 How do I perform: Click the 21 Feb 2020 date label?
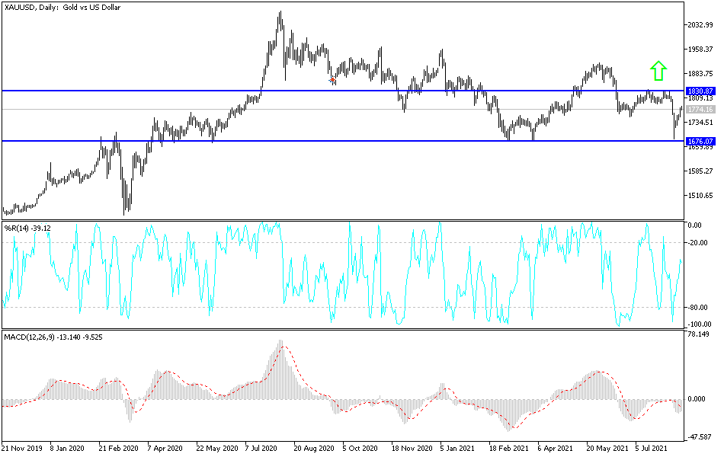[x=119, y=448]
